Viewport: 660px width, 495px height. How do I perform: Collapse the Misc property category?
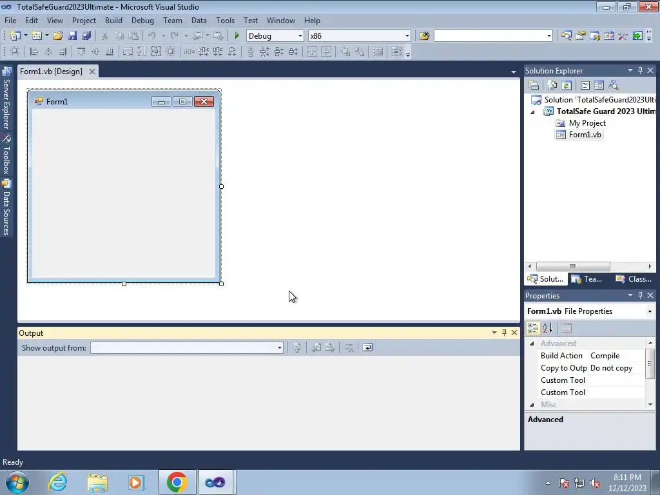(532, 405)
